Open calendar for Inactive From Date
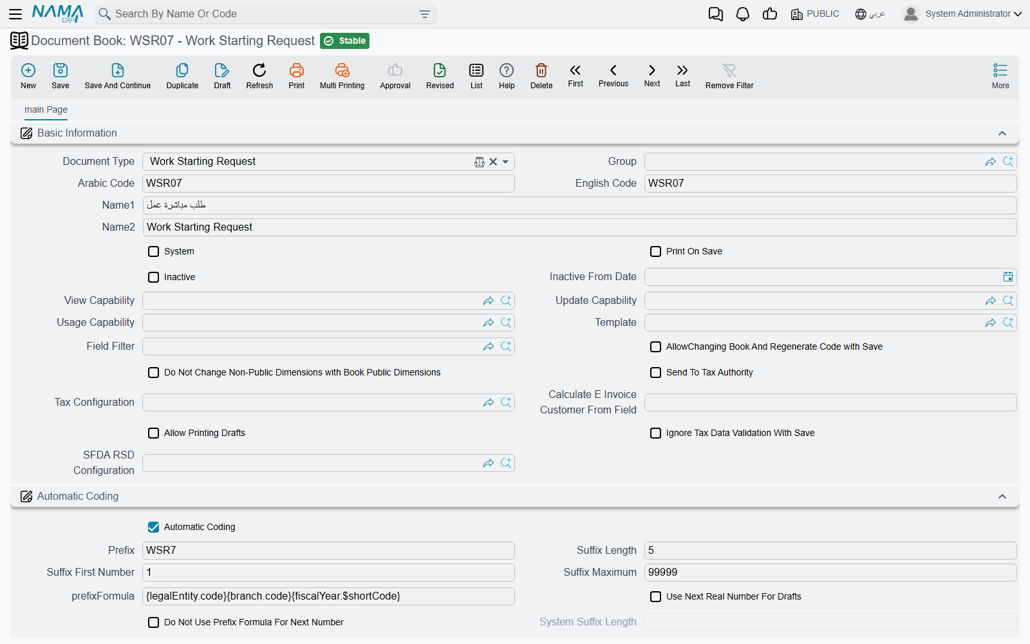The width and height of the screenshot is (1030, 644). [x=1008, y=277]
